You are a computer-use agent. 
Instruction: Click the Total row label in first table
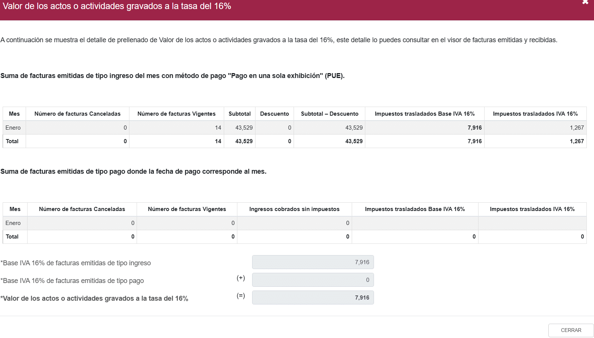pyautogui.click(x=12, y=141)
